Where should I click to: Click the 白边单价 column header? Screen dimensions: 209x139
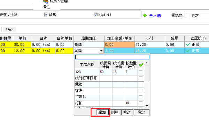point(64,38)
